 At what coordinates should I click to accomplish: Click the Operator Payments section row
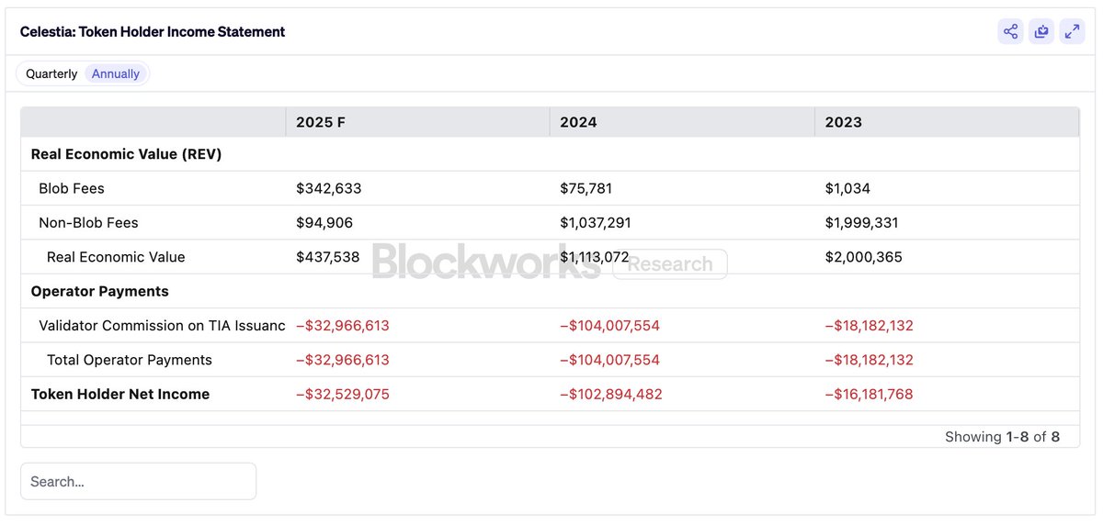pyautogui.click(x=550, y=291)
